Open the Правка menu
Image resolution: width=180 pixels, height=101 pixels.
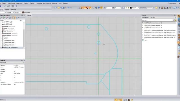coord(4,3)
